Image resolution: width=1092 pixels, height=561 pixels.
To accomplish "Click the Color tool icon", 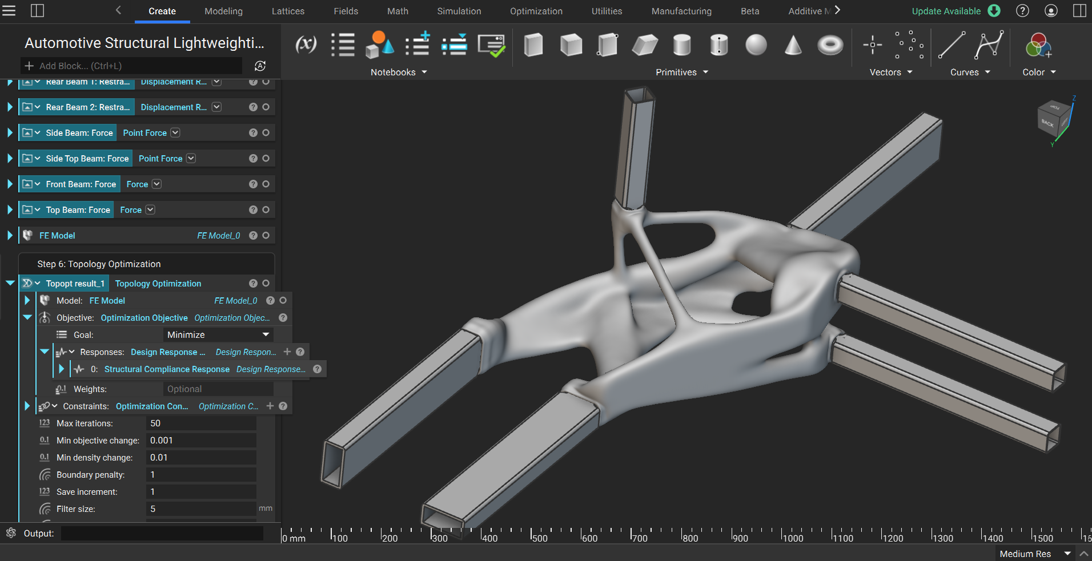I will coord(1038,45).
